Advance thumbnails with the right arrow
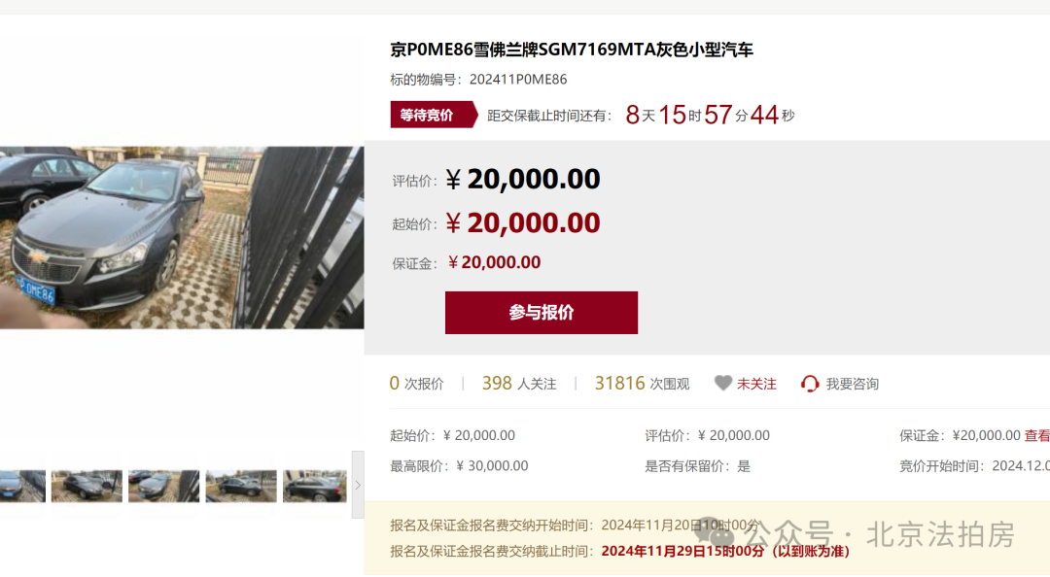 (x=358, y=485)
